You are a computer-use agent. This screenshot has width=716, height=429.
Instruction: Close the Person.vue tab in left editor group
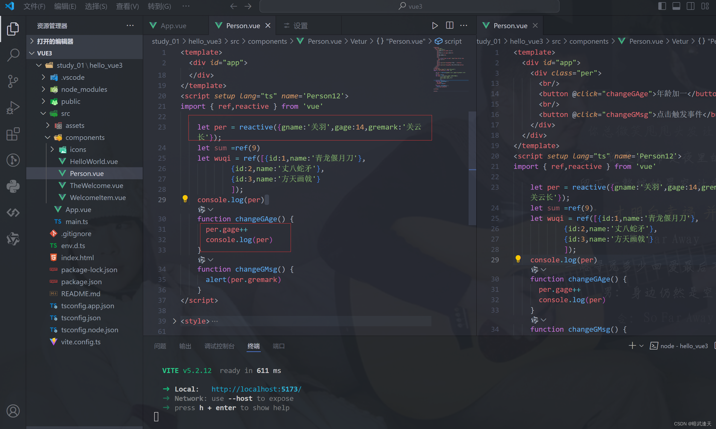tap(268, 26)
